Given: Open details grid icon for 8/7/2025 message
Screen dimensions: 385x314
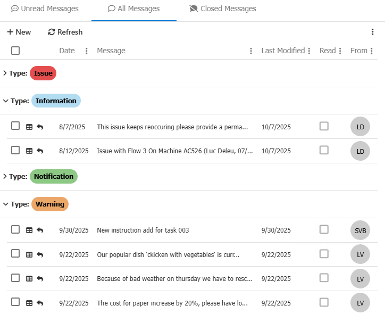Looking at the screenshot, I should pos(29,127).
